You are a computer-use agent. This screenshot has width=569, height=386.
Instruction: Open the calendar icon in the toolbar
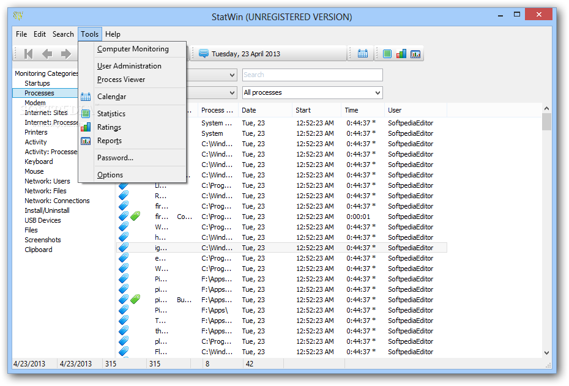[x=363, y=54]
